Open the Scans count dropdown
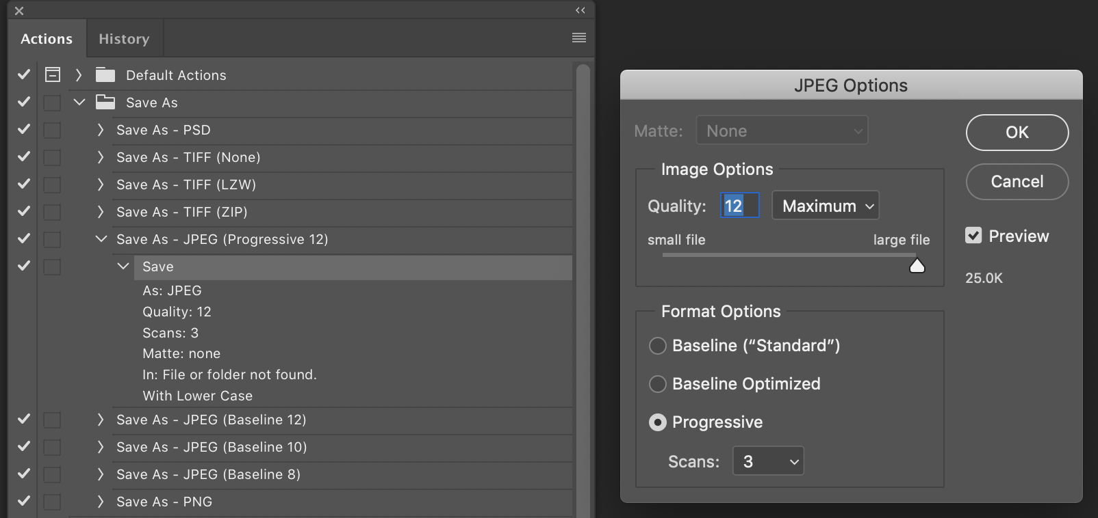The height and width of the screenshot is (518, 1098). point(768,461)
